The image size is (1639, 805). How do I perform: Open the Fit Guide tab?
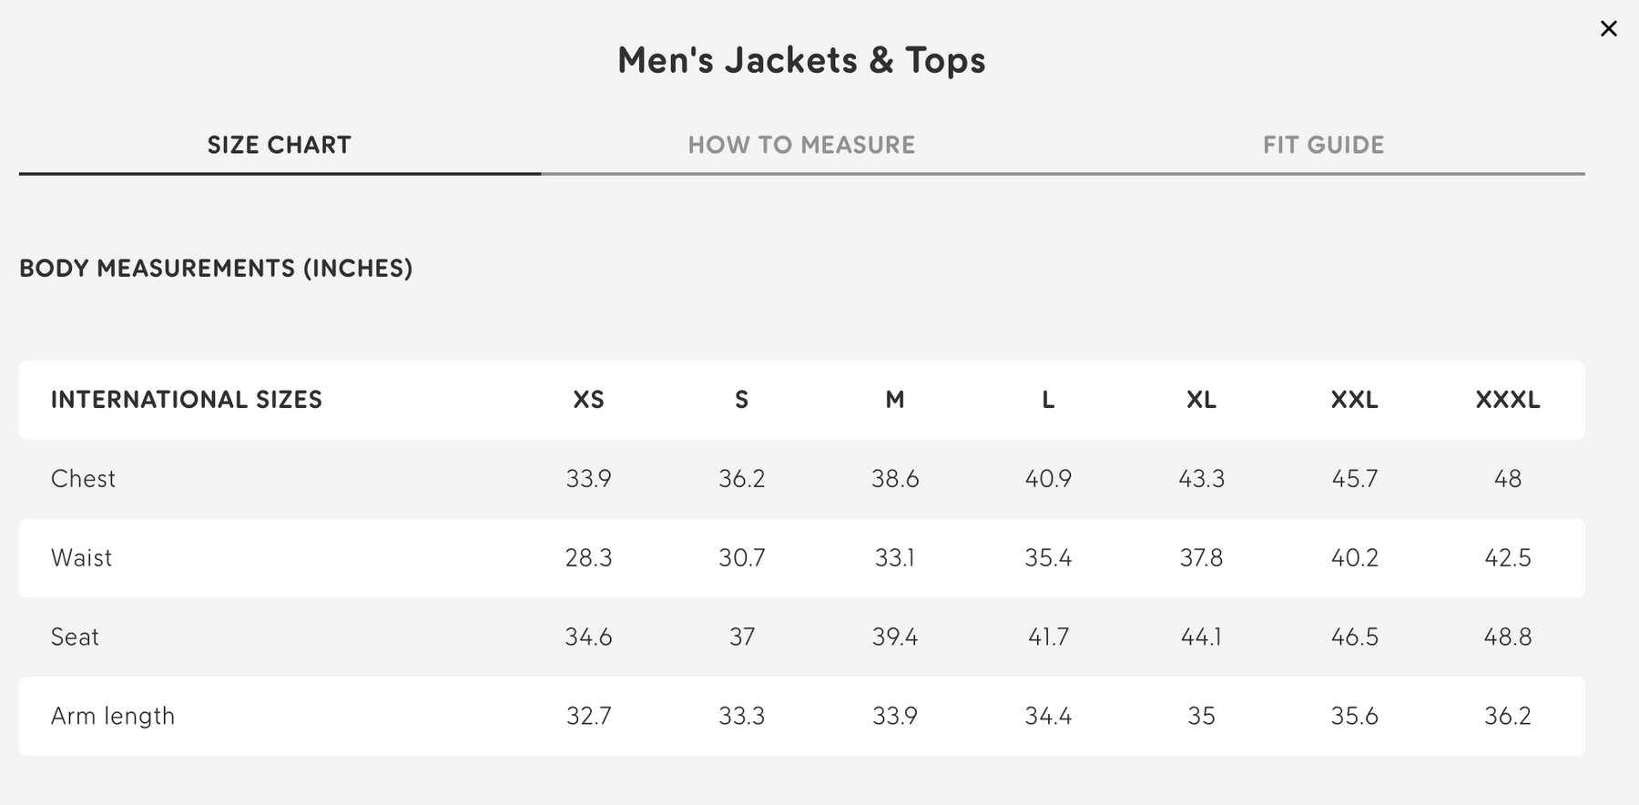coord(1323,145)
